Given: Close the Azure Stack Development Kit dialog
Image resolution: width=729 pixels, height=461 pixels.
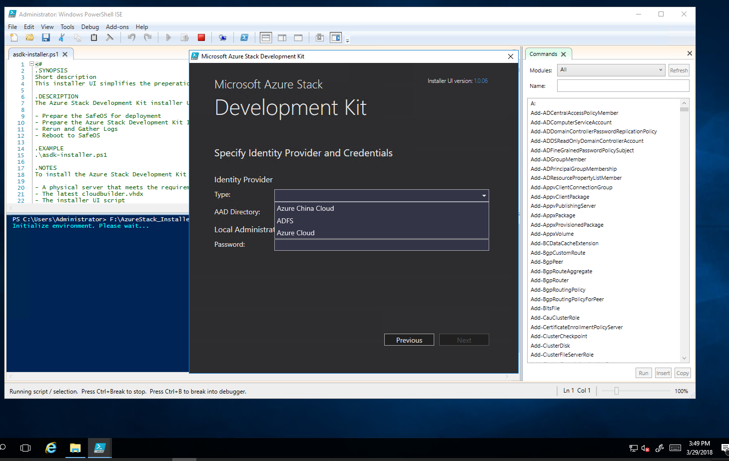Looking at the screenshot, I should 511,56.
